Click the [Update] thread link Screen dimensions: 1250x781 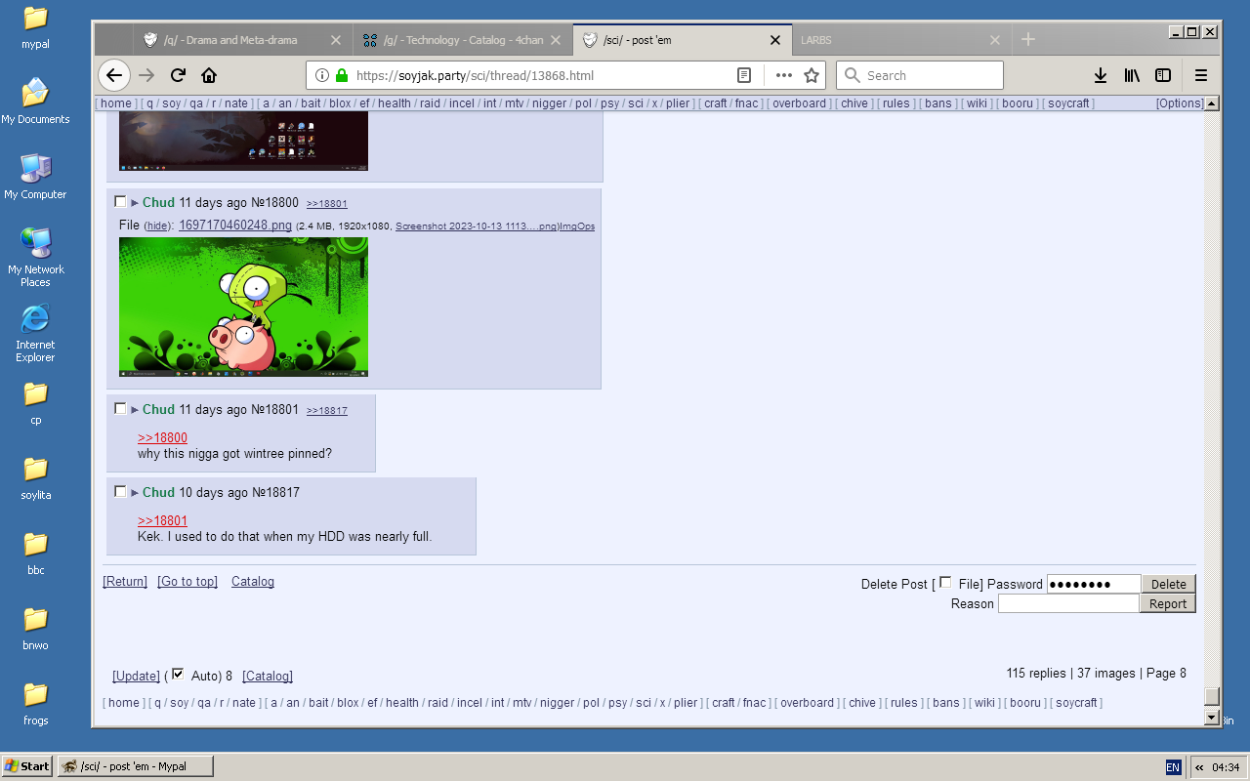[x=137, y=676]
